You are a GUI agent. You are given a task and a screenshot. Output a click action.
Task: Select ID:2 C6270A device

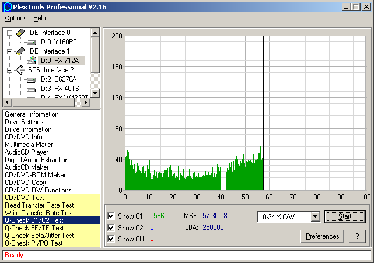point(58,79)
